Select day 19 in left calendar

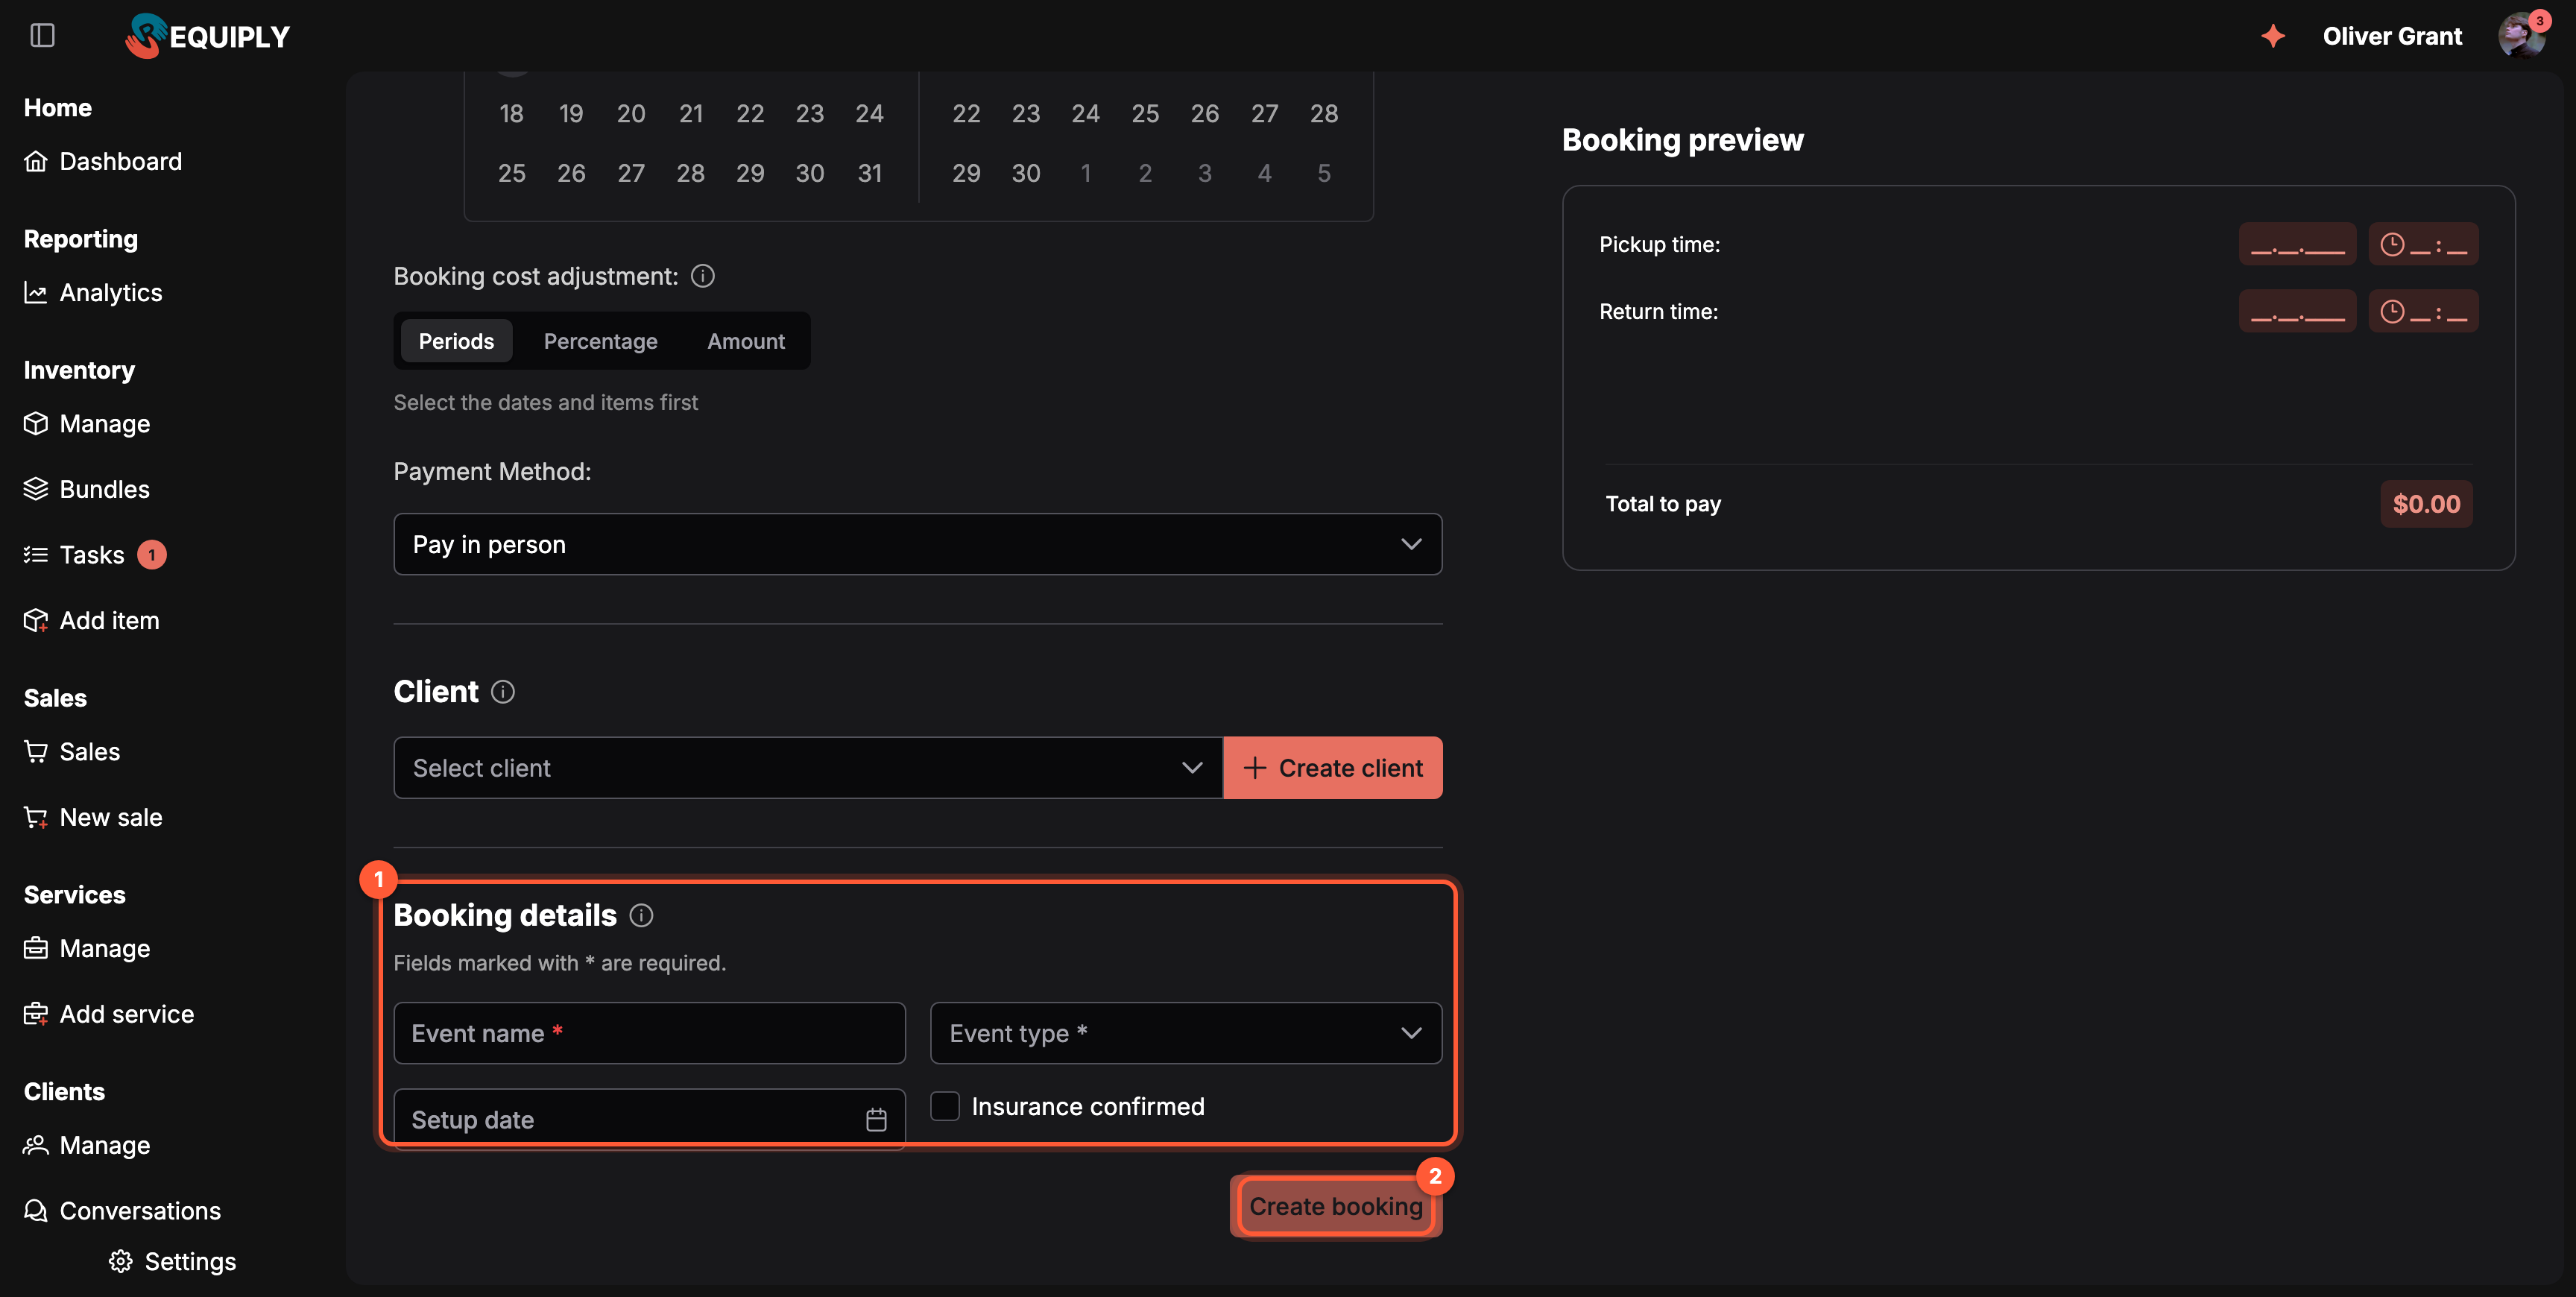pos(571,113)
